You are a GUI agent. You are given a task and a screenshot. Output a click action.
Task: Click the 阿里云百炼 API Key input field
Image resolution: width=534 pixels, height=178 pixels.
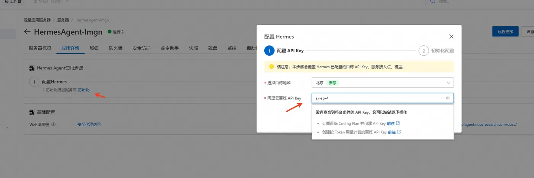click(x=383, y=98)
